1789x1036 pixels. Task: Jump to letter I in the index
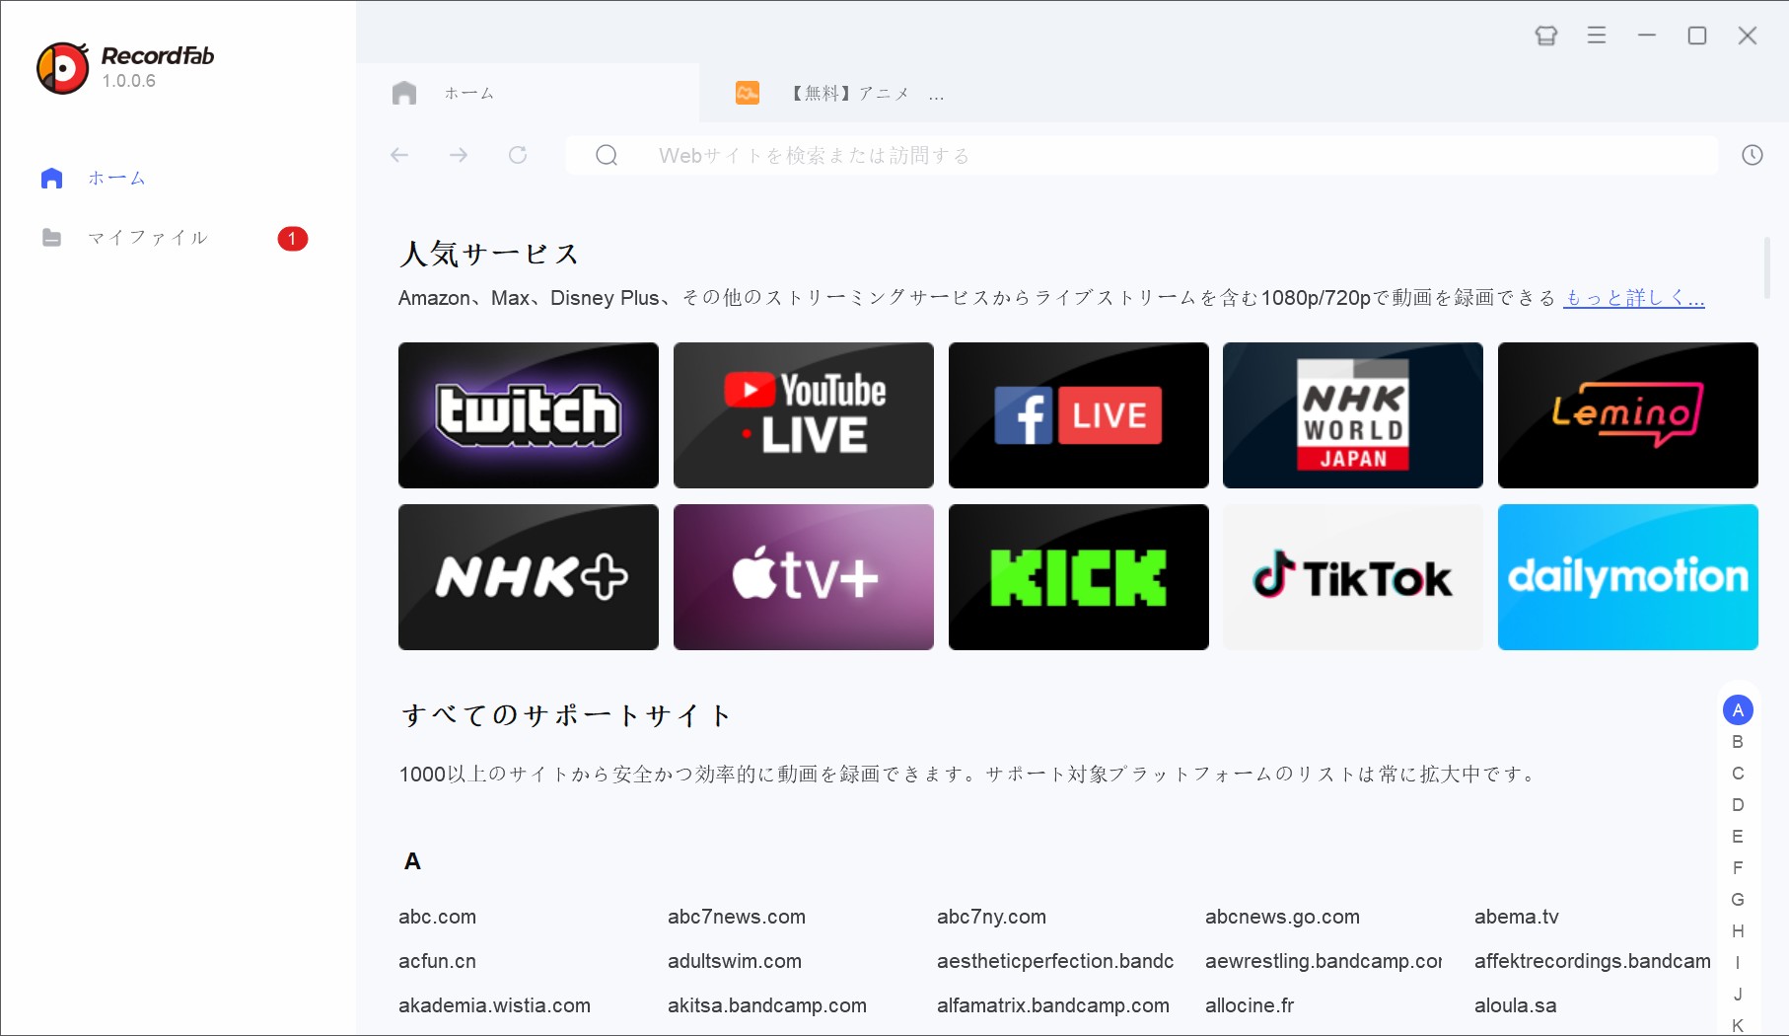point(1738,963)
